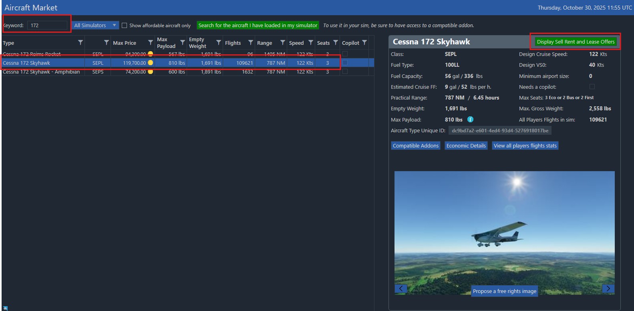The image size is (634, 311).
Task: Select Cessna 172 Skyhawk - Amphibian row
Action: coord(187,72)
